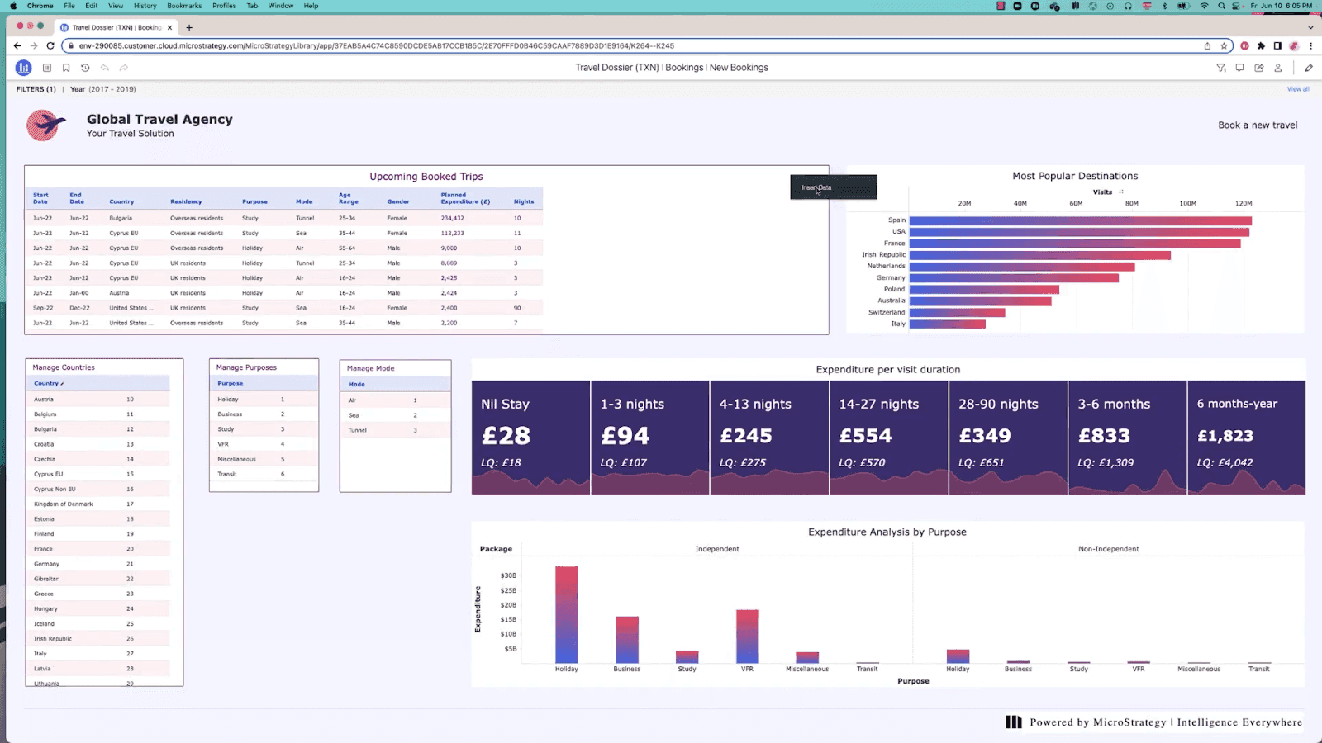Edit the dossier with the pencil icon
Screen dimensions: 1322x743
[1309, 68]
